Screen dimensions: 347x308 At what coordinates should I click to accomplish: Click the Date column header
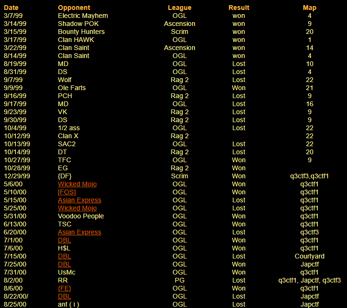pyautogui.click(x=11, y=8)
